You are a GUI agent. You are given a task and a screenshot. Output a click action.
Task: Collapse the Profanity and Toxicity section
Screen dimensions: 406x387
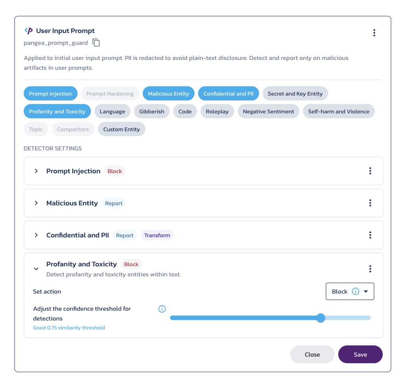pyautogui.click(x=36, y=269)
